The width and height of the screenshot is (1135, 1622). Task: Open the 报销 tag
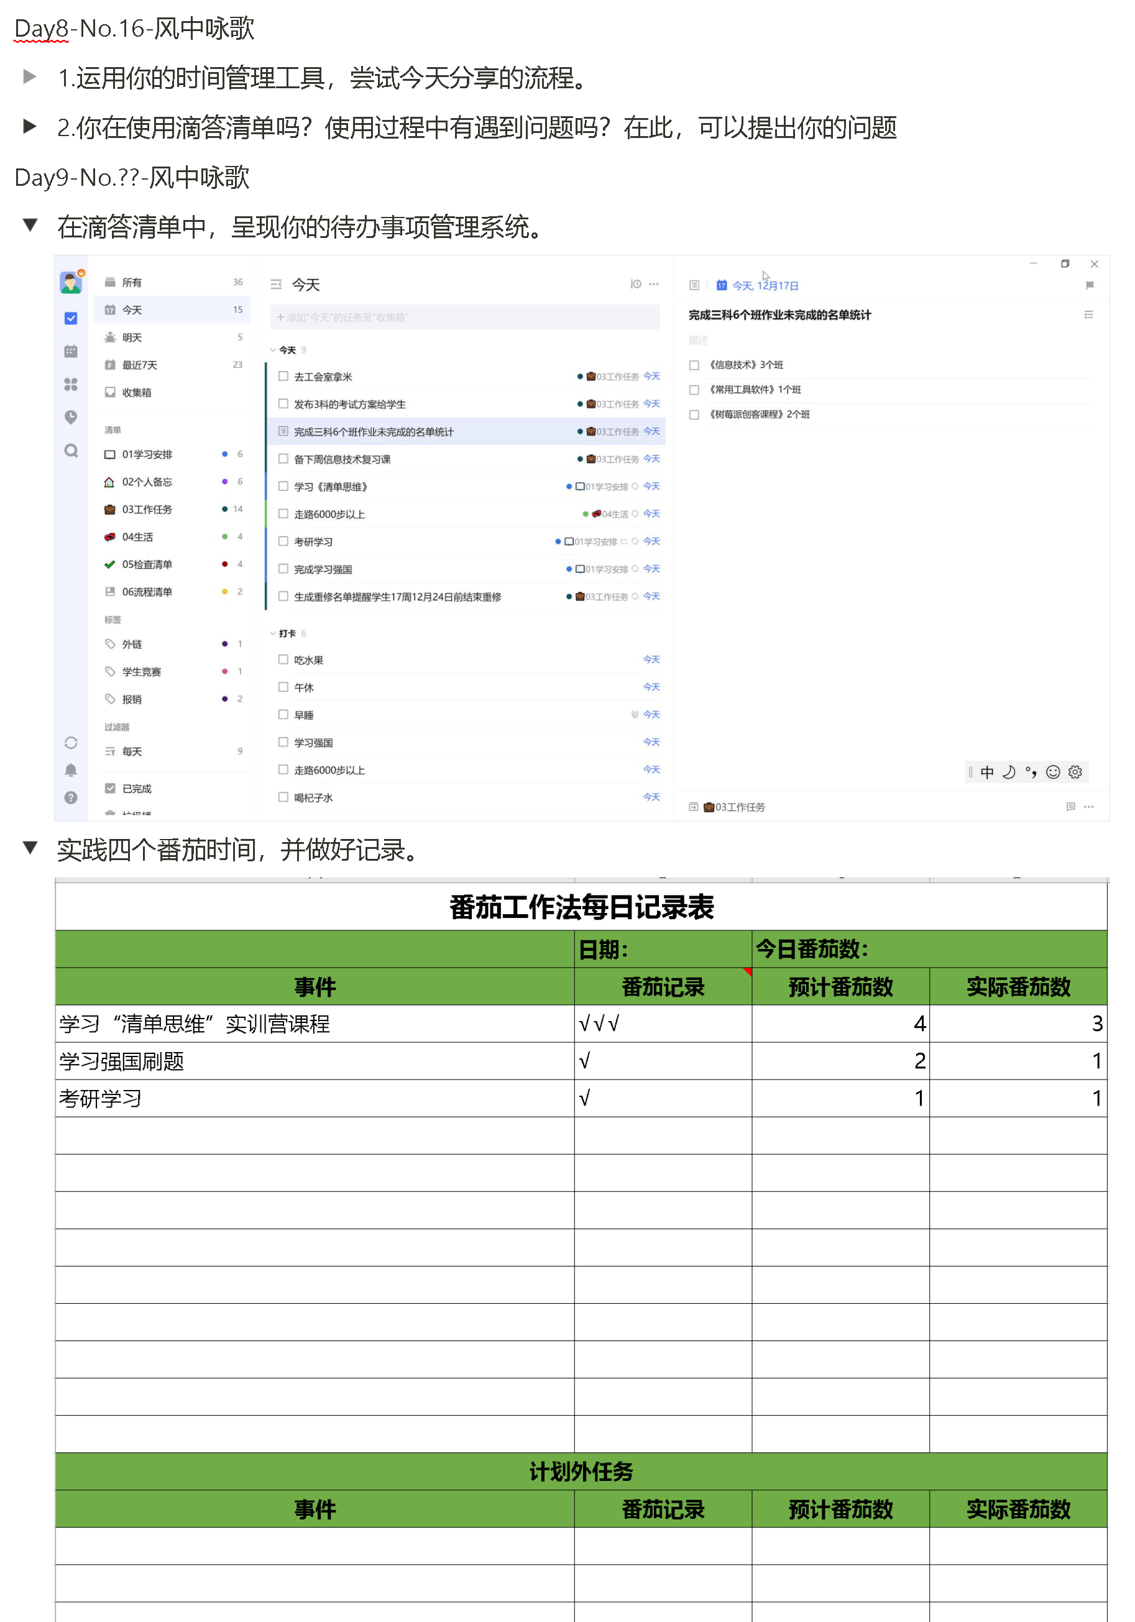[x=173, y=699]
